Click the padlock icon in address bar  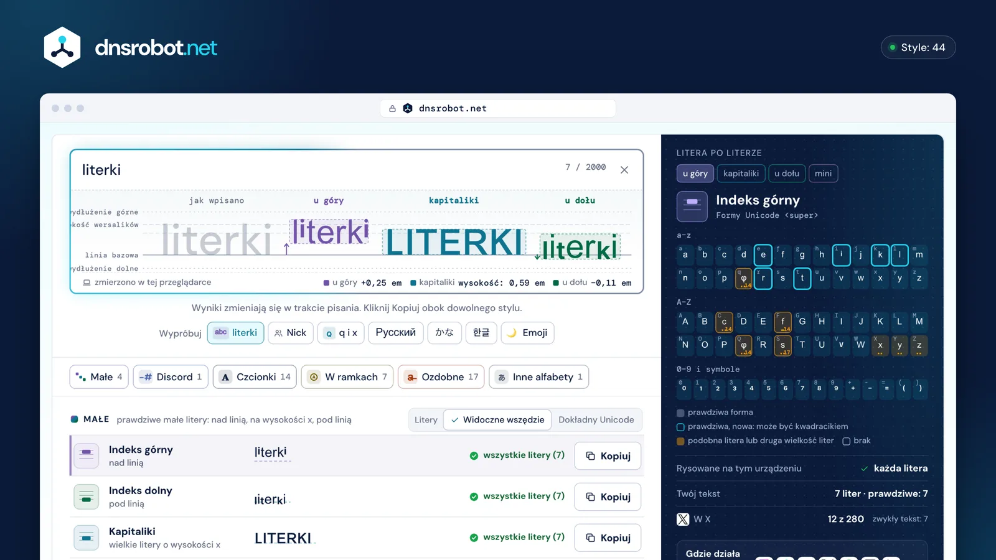[392, 108]
